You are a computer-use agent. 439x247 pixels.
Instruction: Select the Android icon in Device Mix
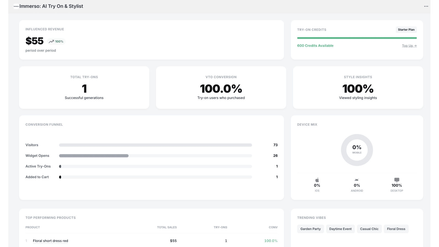pyautogui.click(x=357, y=180)
